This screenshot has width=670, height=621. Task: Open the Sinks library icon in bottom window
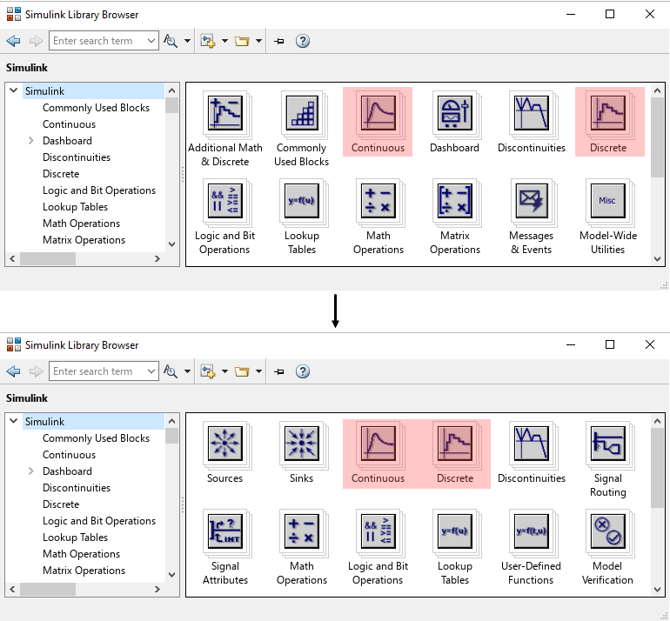coord(302,444)
